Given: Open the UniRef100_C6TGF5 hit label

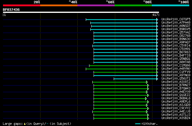Looking at the screenshot, I should click(176, 19).
